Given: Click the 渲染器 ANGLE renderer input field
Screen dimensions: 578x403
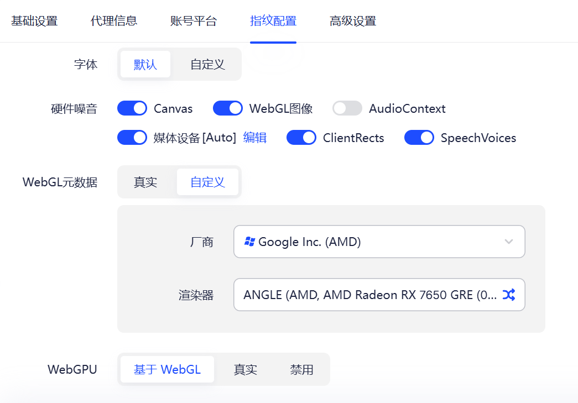Looking at the screenshot, I should coord(379,295).
